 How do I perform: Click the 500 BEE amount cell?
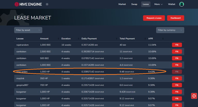(x=44, y=58)
